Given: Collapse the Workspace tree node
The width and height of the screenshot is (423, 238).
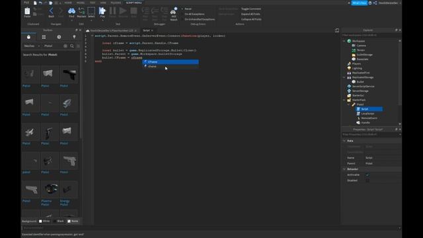Looking at the screenshot, I should (x=344, y=41).
